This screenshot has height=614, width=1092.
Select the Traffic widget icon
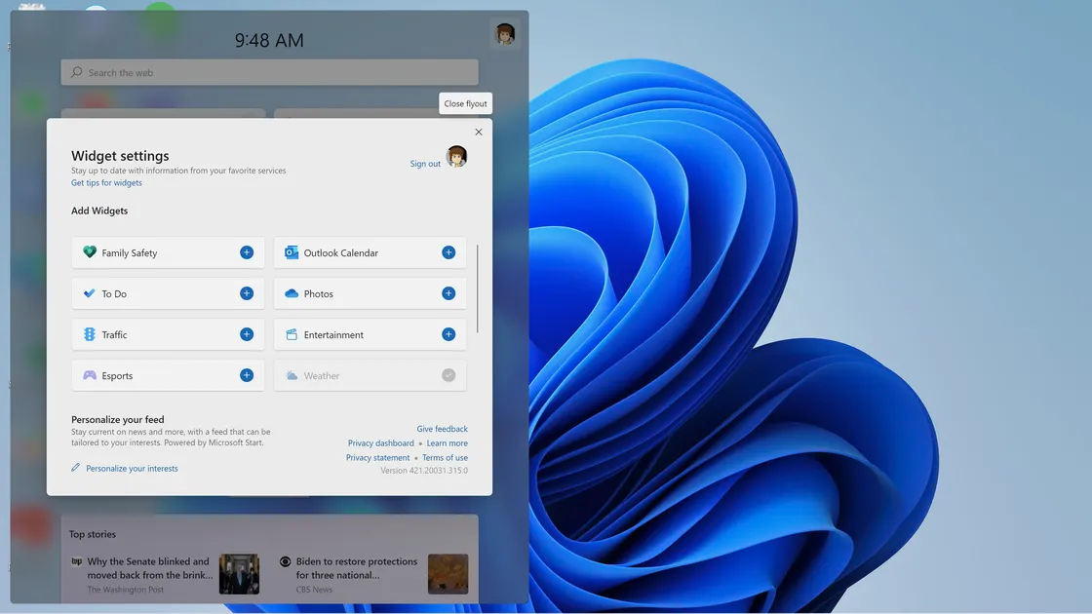[x=90, y=334]
